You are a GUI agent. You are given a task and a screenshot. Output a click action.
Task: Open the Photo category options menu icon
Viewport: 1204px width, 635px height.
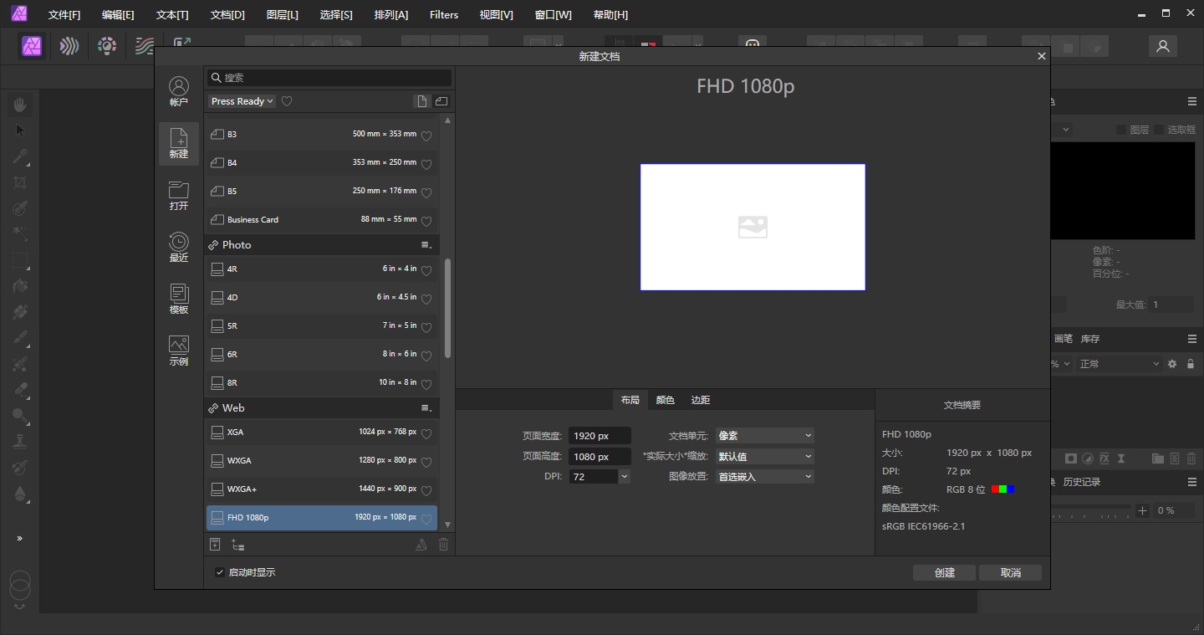426,245
